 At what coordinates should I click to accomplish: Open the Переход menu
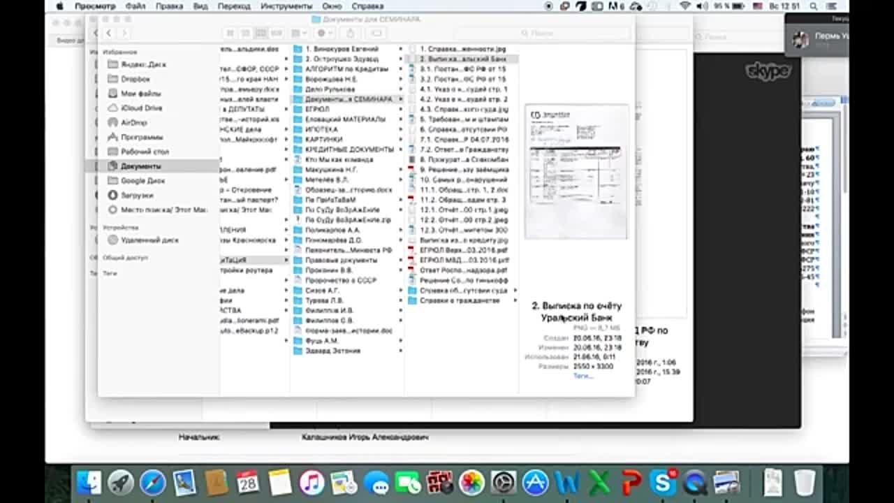234,6
